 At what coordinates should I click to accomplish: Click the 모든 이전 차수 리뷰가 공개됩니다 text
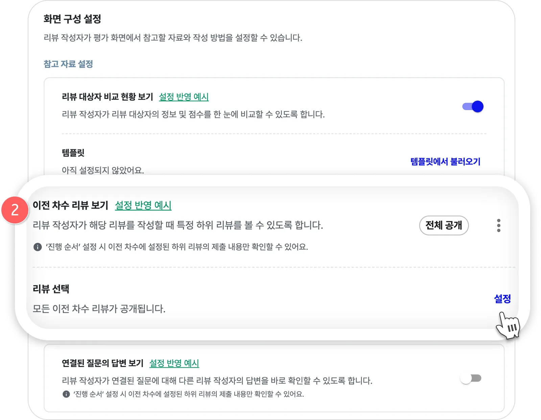[x=99, y=309]
